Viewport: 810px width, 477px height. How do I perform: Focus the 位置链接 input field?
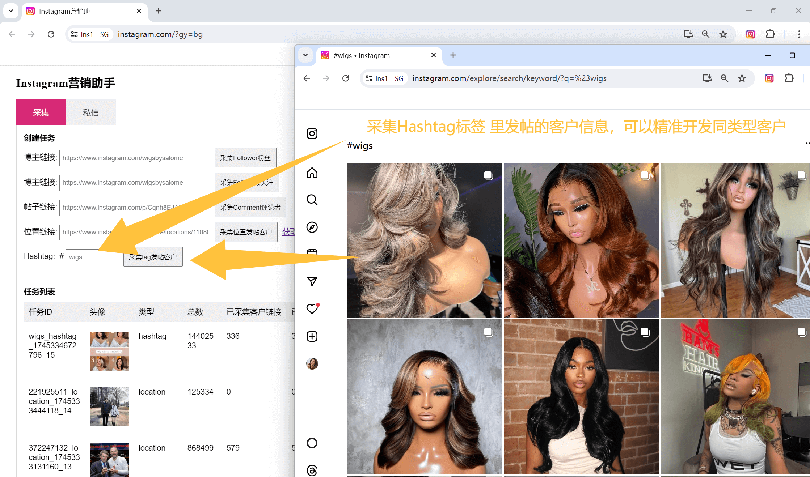tap(136, 232)
